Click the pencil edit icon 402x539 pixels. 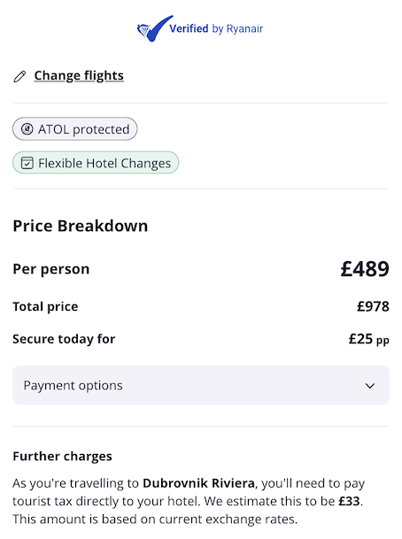point(19,76)
